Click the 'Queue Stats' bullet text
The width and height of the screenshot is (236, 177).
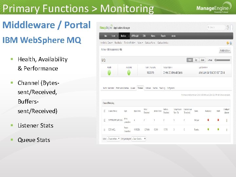pyautogui.click(x=34, y=140)
